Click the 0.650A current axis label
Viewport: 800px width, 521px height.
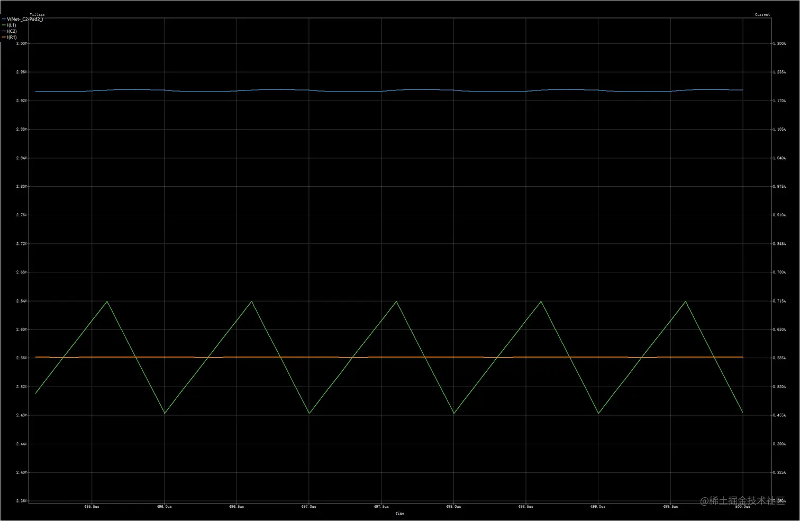779,329
